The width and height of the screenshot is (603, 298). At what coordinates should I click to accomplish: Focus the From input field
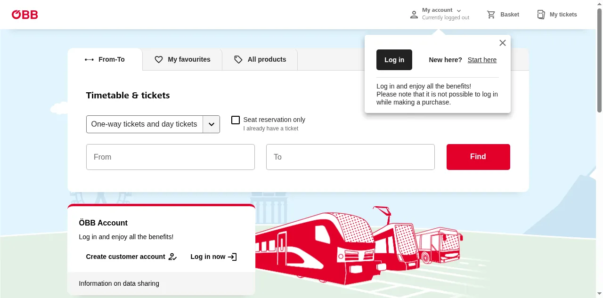pos(171,157)
